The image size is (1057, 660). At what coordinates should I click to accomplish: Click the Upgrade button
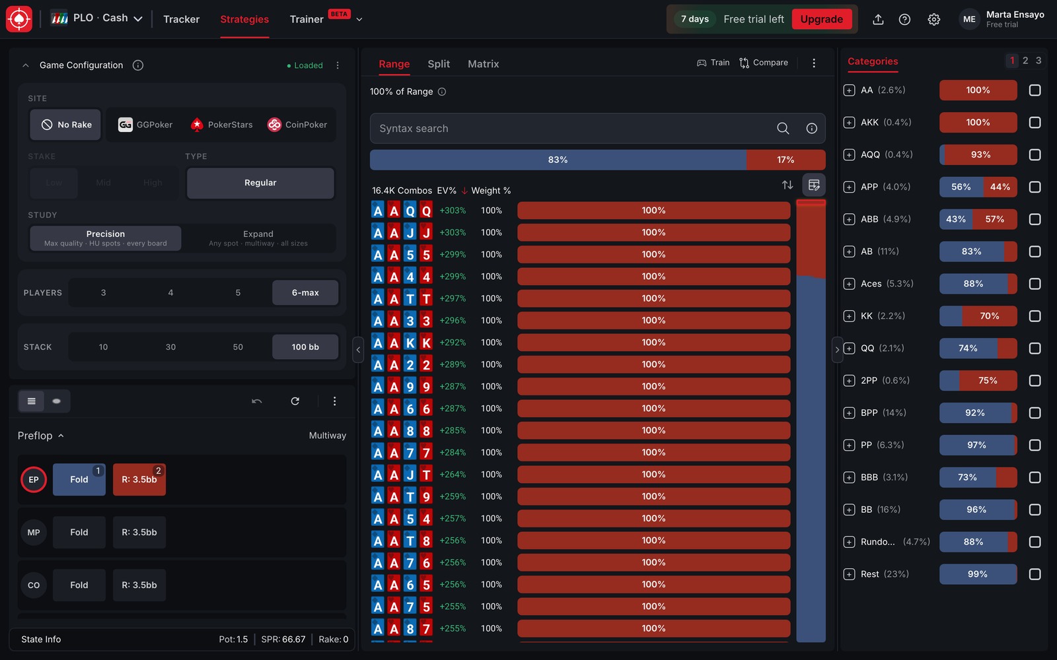click(x=822, y=19)
